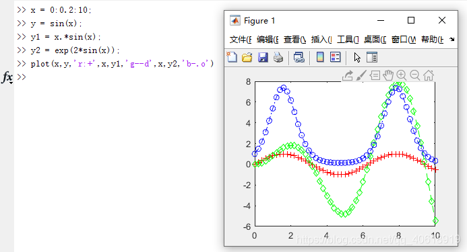
Task: Click the y-axis tick label 8
Action: tap(248, 82)
